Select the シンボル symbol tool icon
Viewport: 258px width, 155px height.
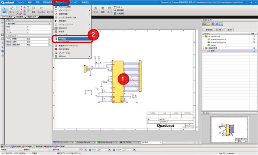(x=41, y=9)
